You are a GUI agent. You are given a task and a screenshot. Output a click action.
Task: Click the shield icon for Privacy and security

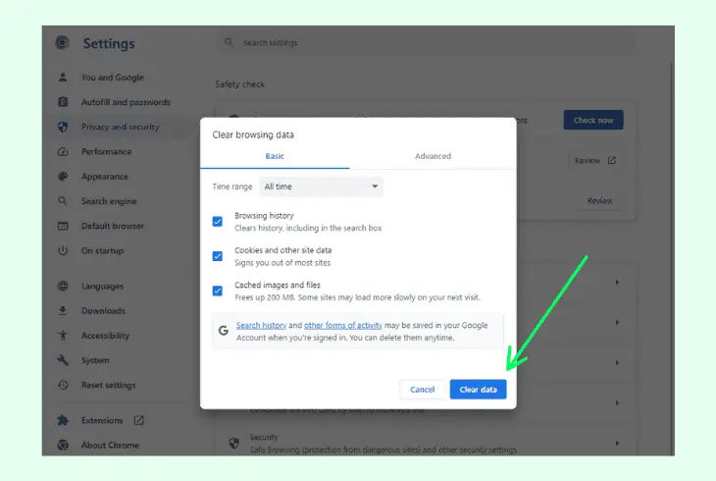pyautogui.click(x=63, y=127)
